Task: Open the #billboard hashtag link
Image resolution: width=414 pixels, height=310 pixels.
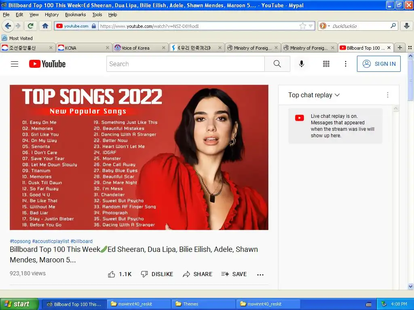Action: [81, 241]
